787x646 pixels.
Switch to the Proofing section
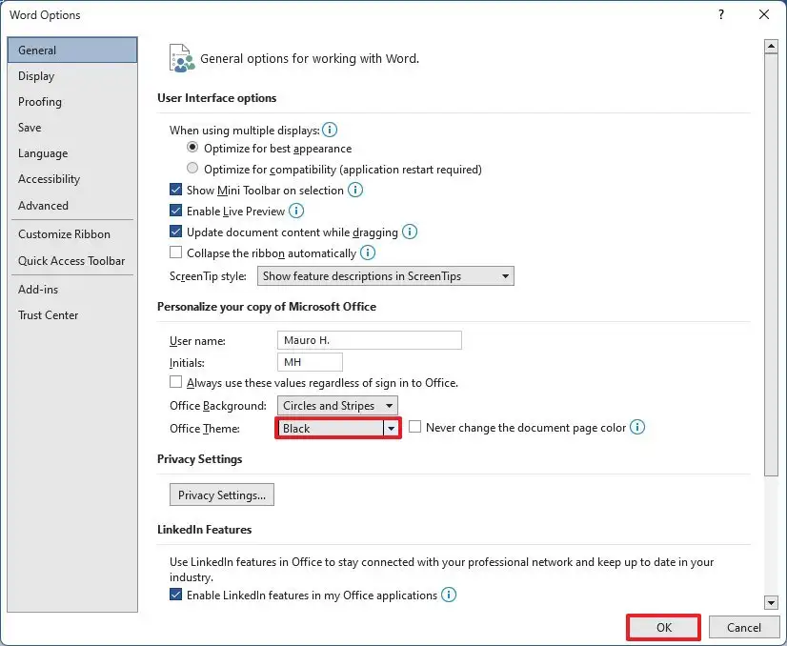40,102
